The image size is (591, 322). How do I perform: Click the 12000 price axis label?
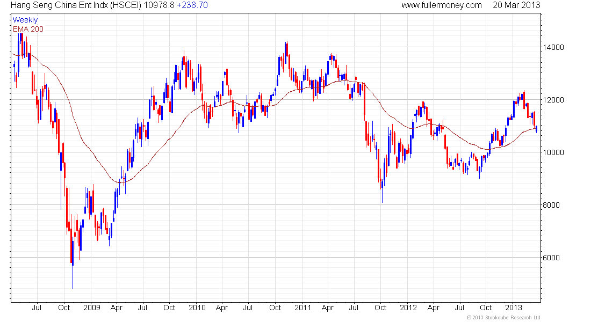553,100
